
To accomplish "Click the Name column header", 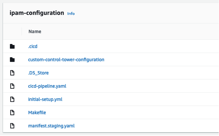I will (x=35, y=32).
